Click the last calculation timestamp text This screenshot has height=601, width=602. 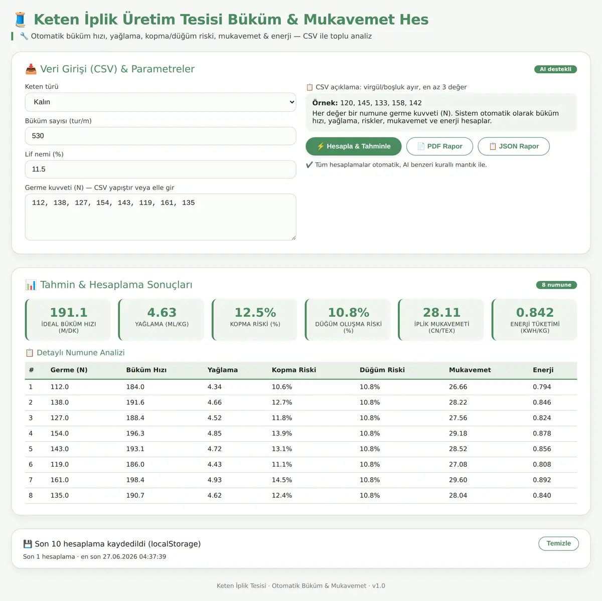[x=94, y=557]
